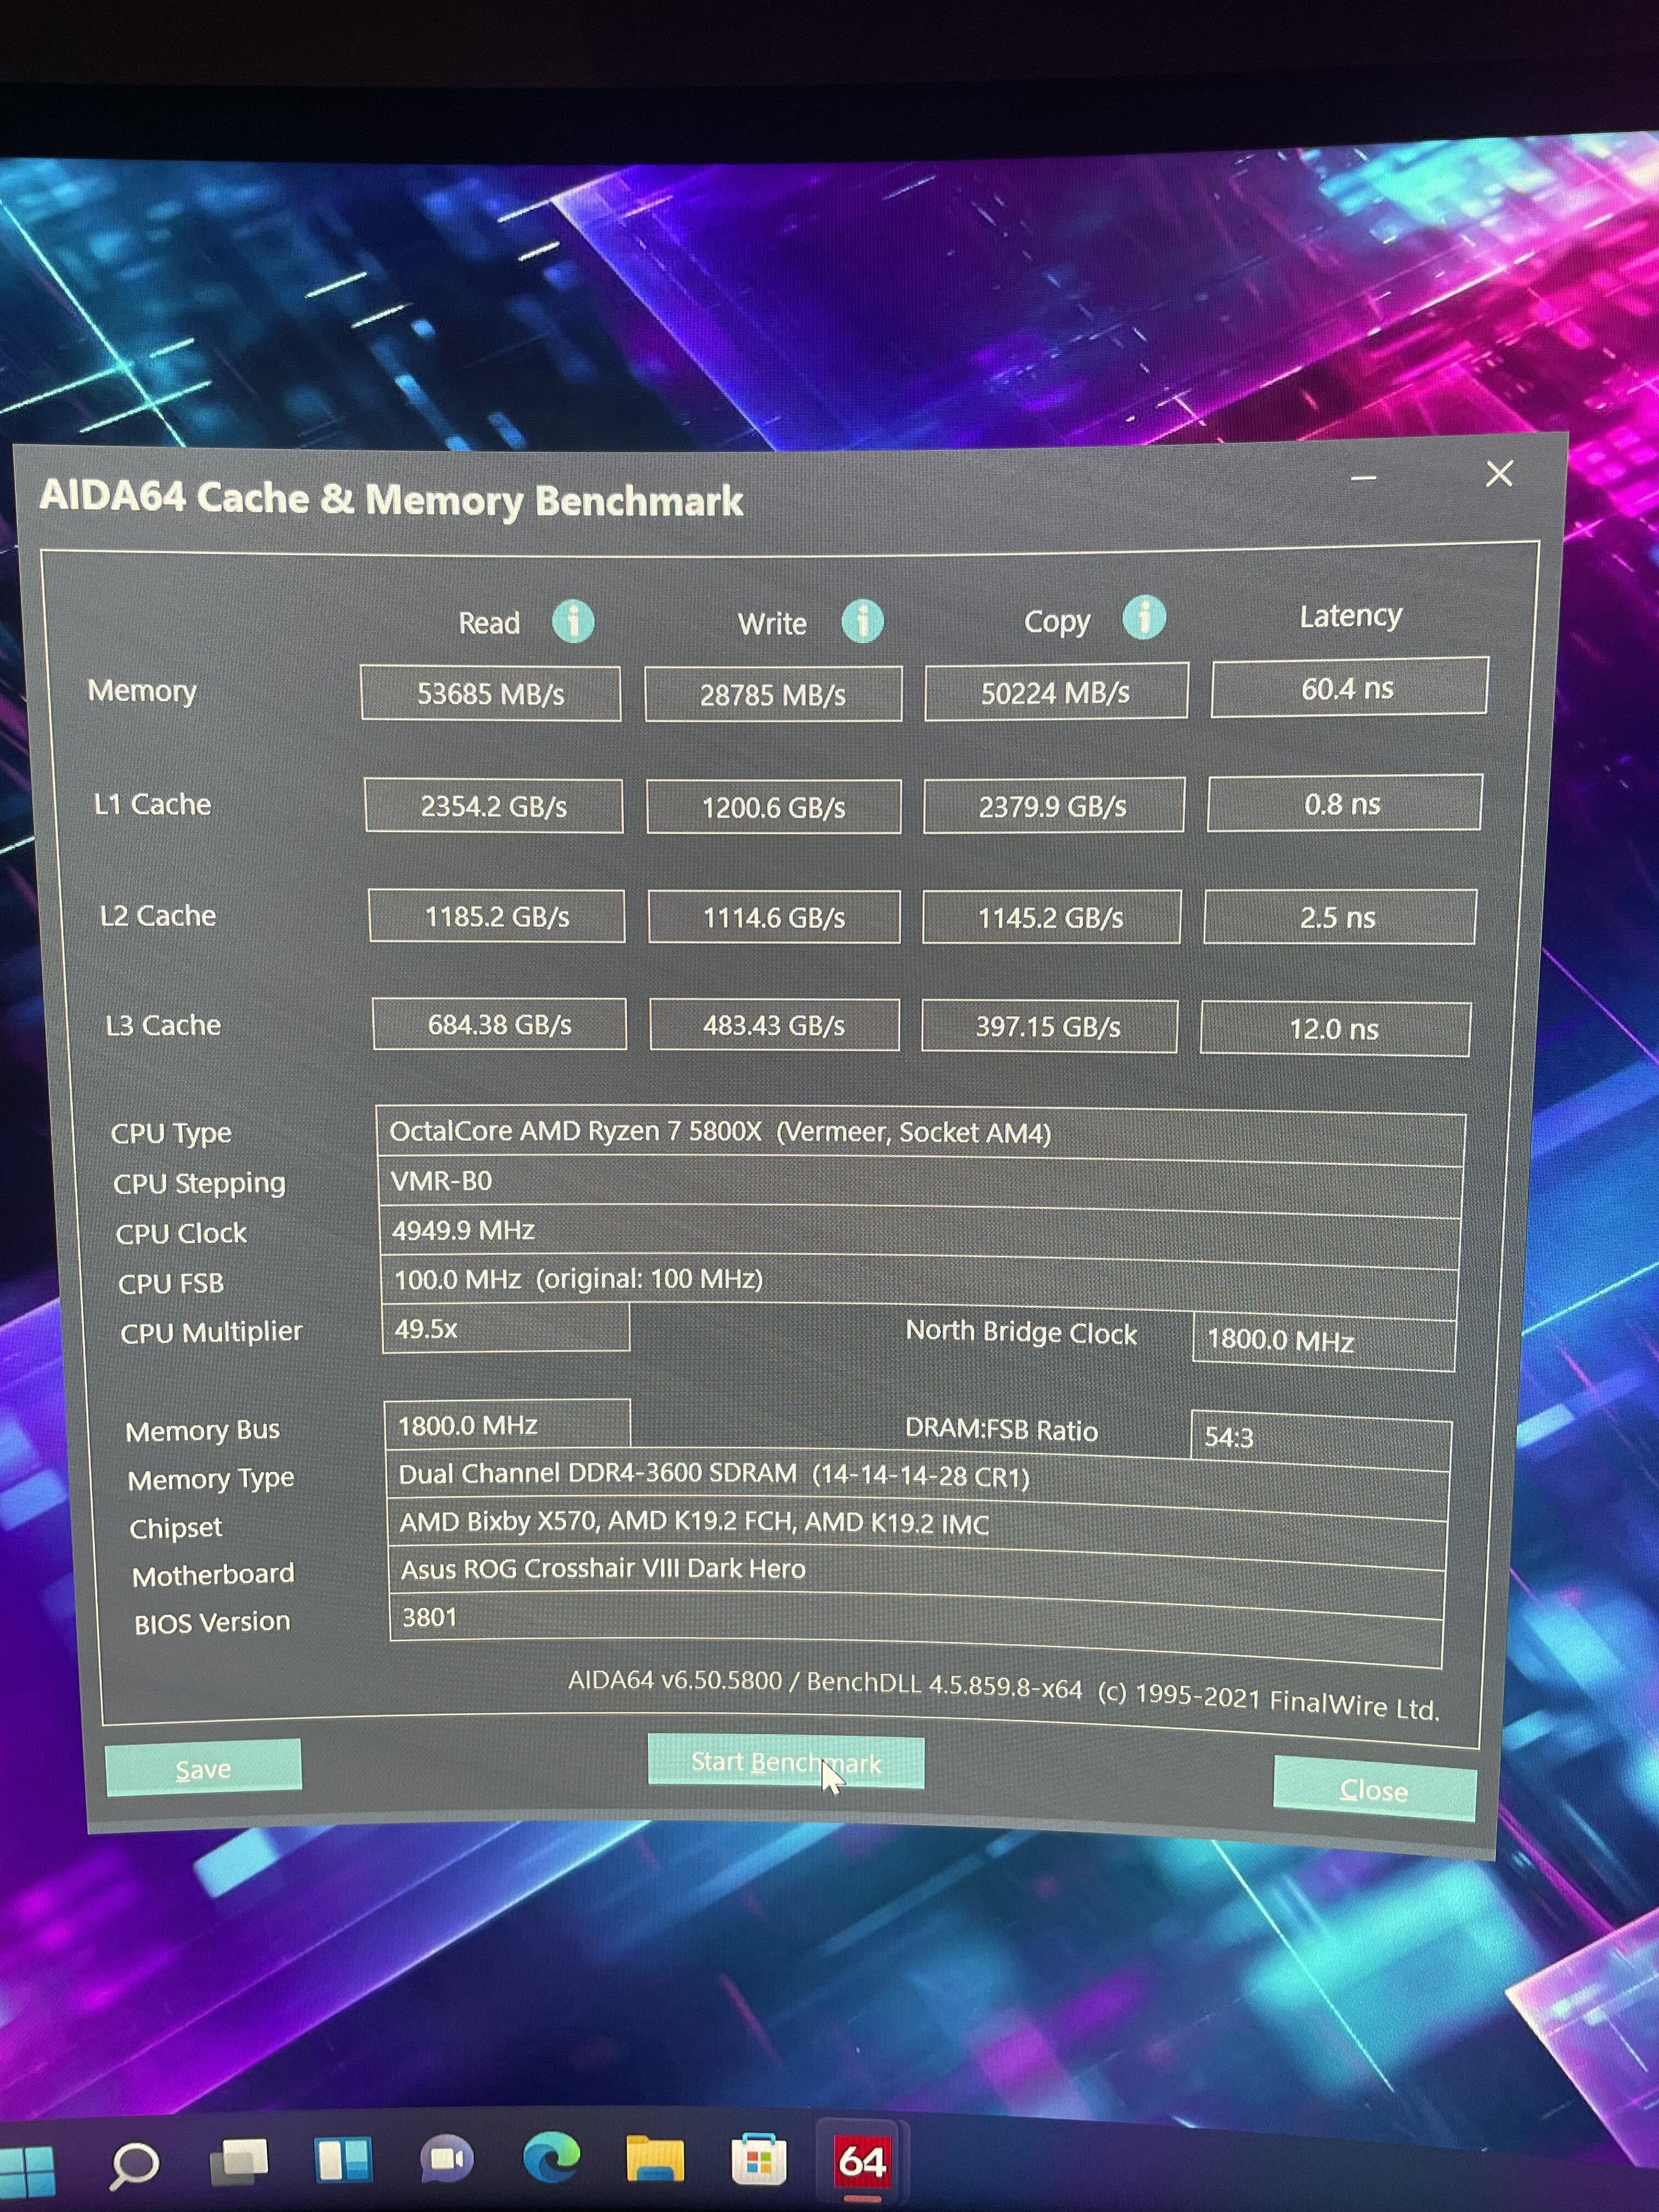Select L3 Cache latency 12.0 ns
The height and width of the screenshot is (2212, 1659).
1335,1028
